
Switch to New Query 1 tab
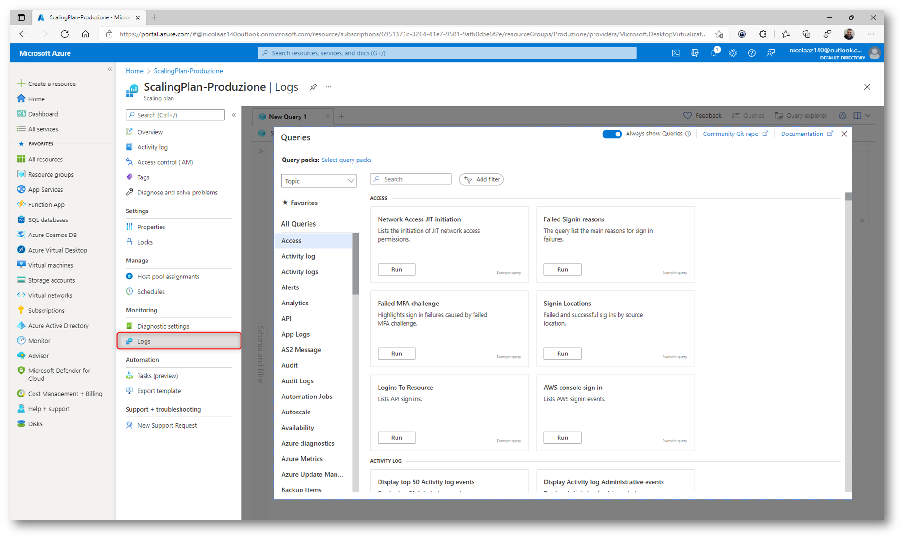288,117
